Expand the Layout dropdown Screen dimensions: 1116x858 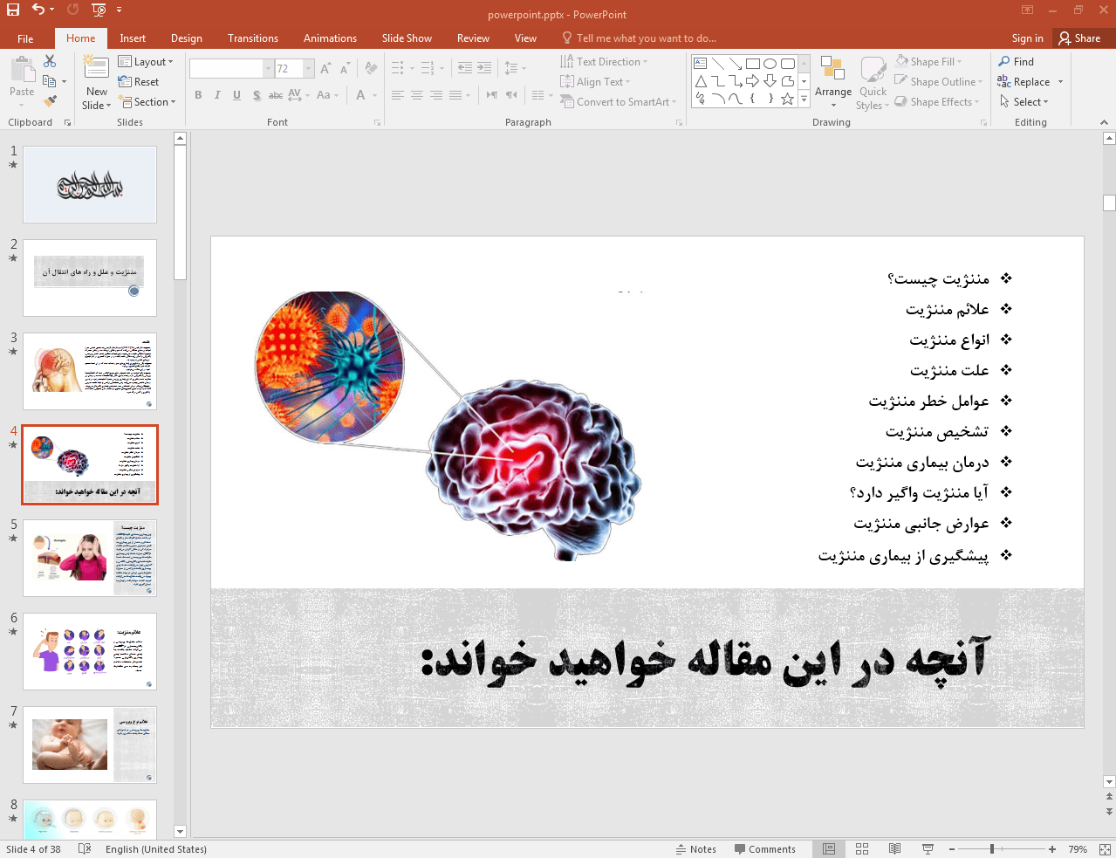point(146,62)
